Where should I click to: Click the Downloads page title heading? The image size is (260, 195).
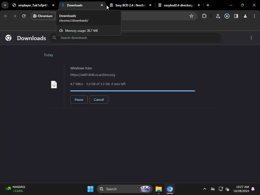point(31,38)
